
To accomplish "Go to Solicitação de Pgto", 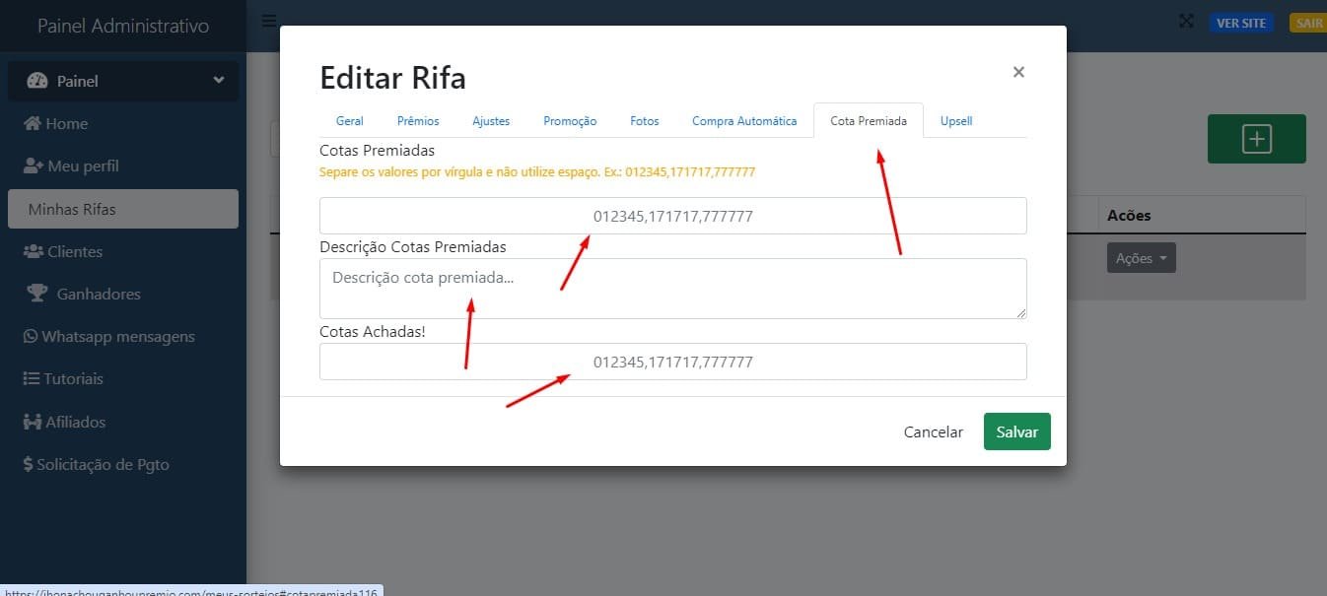I will tap(103, 464).
